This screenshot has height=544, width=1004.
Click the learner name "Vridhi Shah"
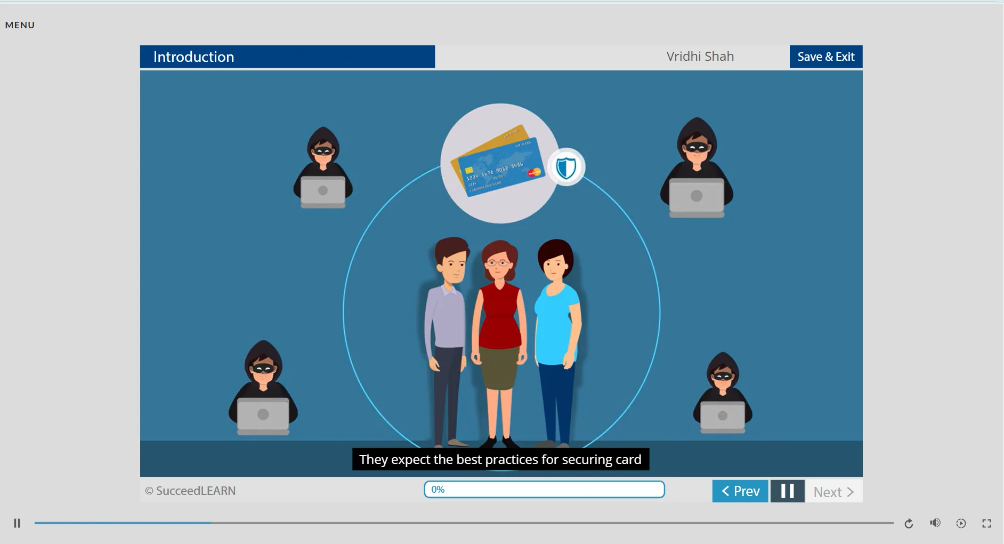tap(700, 57)
